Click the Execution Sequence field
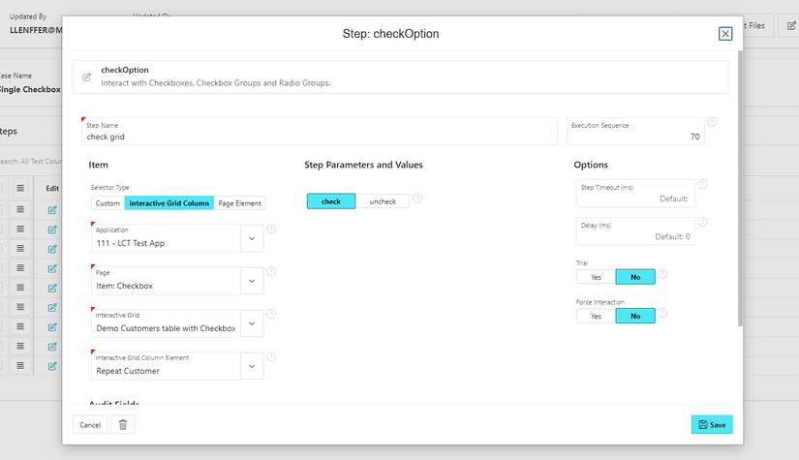Image resolution: width=799 pixels, height=460 pixels. pyautogui.click(x=636, y=132)
